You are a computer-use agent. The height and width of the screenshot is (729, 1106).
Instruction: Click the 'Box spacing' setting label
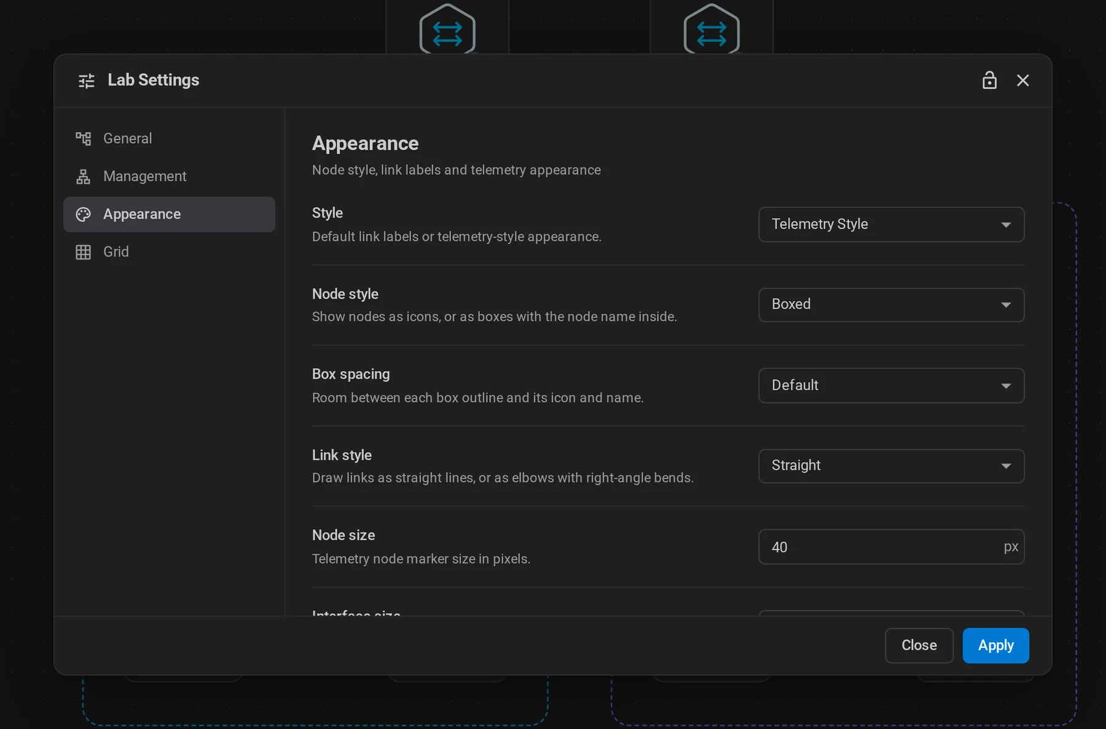point(351,374)
